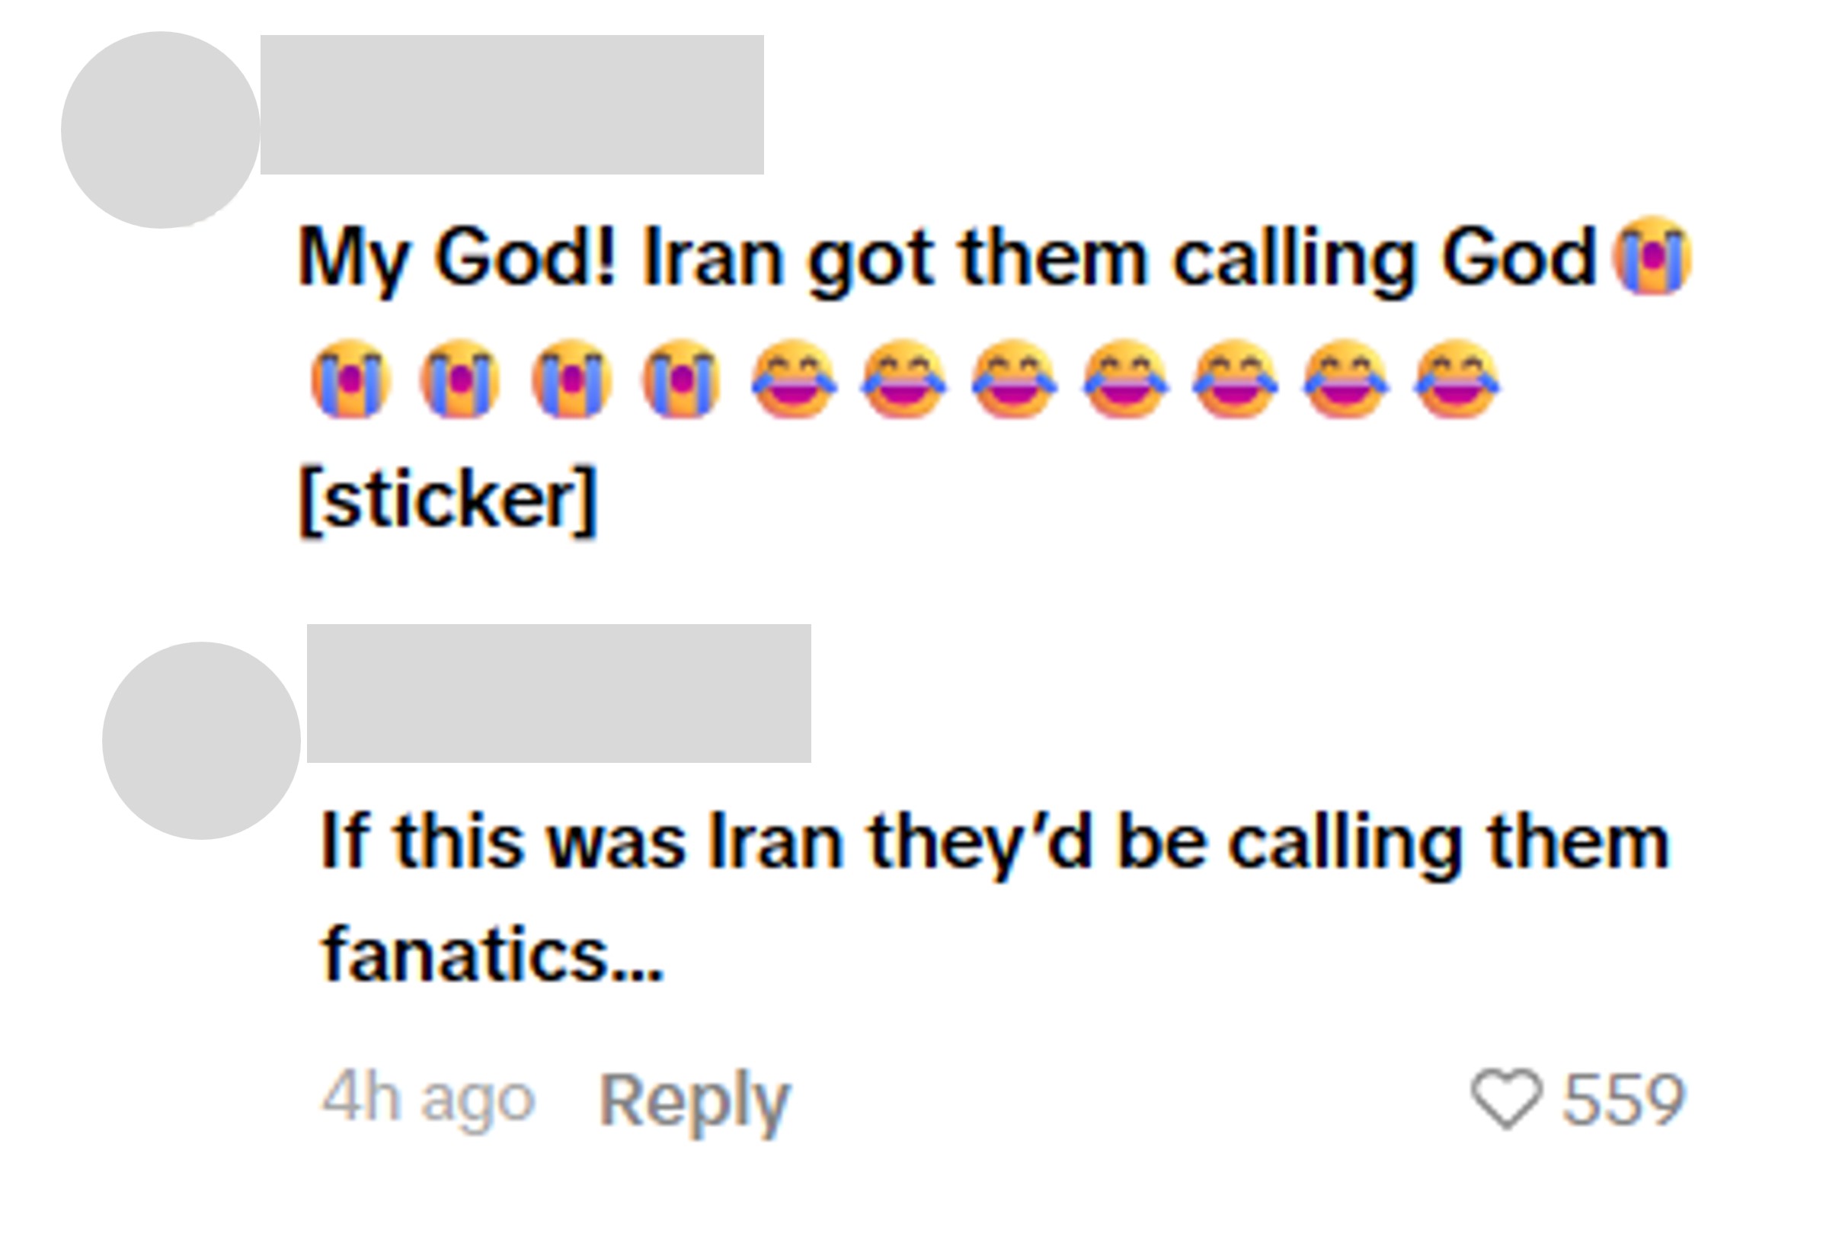1826x1259 pixels.
Task: Click the middle laughing-tears emoji of seven
Action: click(x=1126, y=380)
